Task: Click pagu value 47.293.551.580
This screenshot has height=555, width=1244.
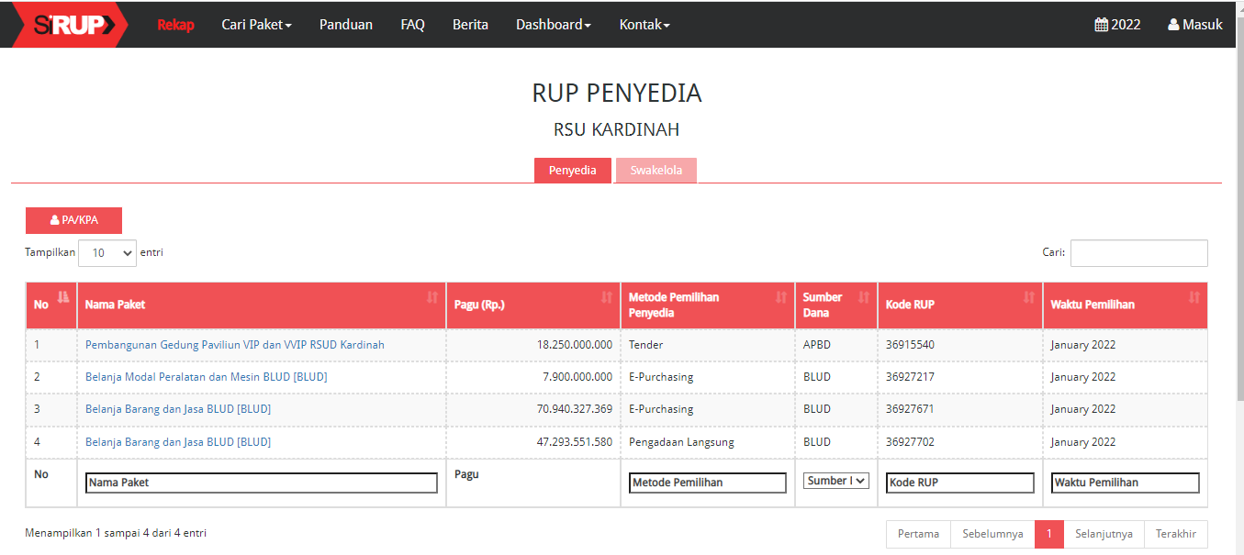Action: click(x=575, y=442)
